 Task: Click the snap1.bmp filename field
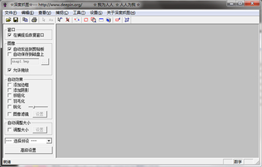tap(25, 62)
